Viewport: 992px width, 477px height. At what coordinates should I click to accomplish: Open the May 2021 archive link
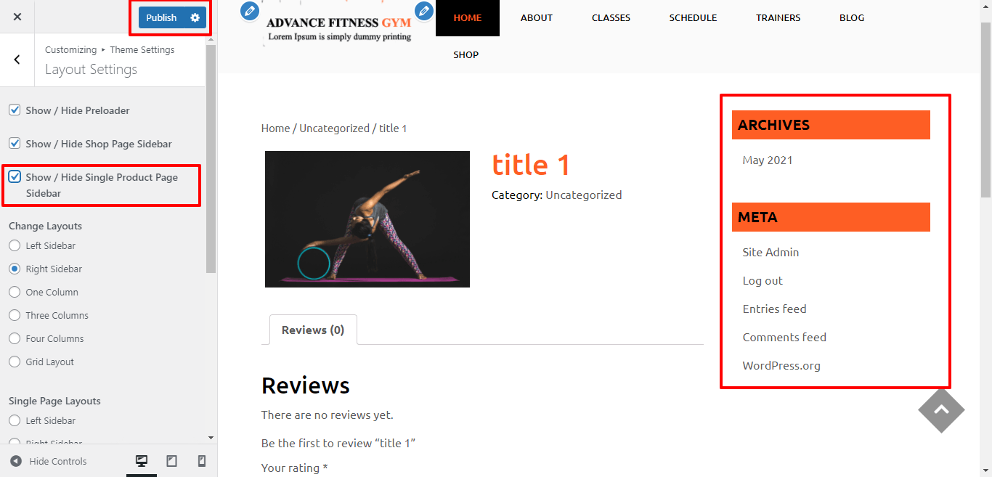(x=767, y=160)
